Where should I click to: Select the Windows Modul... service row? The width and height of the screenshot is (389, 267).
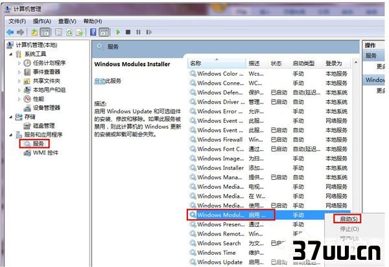coord(269,215)
